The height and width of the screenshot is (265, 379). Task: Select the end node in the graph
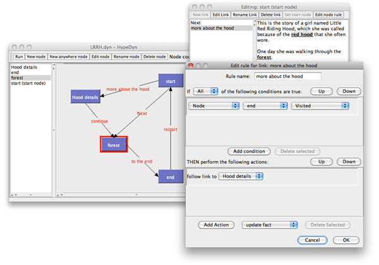(x=169, y=177)
